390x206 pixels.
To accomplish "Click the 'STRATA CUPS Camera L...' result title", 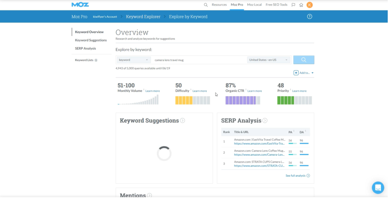I will click(259, 162).
